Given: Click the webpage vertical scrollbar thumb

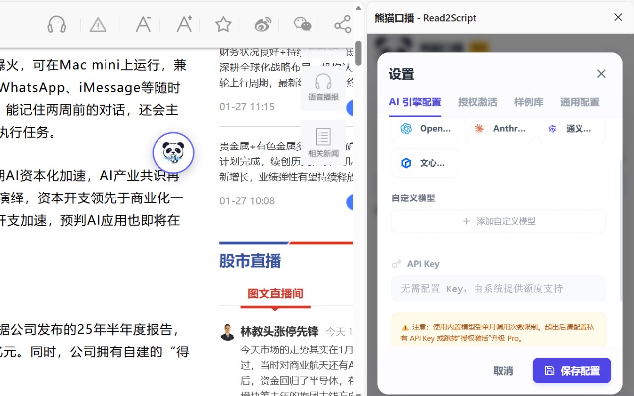Looking at the screenshot, I should coord(358,53).
